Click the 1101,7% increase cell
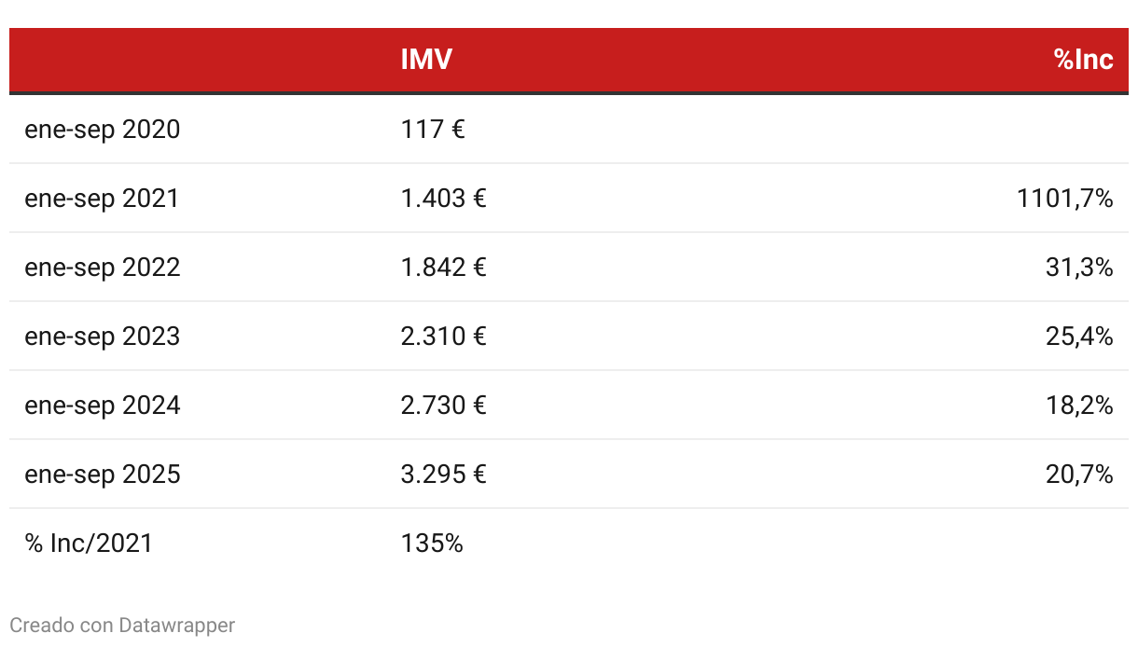This screenshot has width=1138, height=647. pos(1065,198)
